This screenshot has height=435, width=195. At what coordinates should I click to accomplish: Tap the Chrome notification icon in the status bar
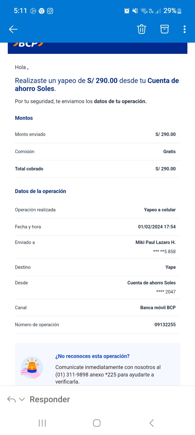pyautogui.click(x=41, y=11)
